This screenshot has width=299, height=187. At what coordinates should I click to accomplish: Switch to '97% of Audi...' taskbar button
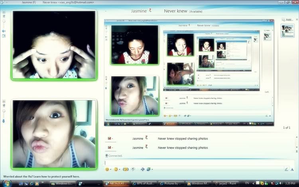[x=144, y=183]
